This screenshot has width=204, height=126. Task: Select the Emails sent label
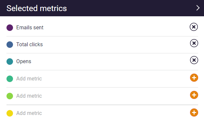pos(30,28)
